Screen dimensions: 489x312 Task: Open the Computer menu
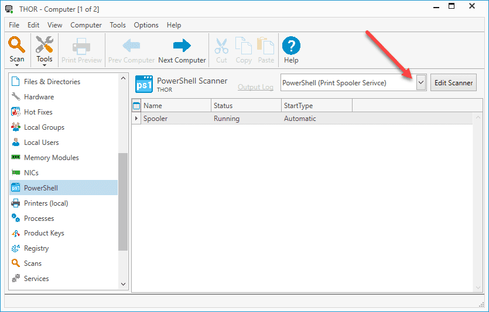coord(86,25)
